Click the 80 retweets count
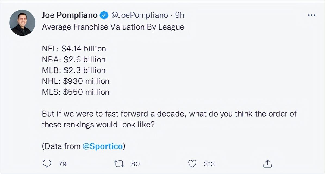325x174 pixels. click(135, 164)
